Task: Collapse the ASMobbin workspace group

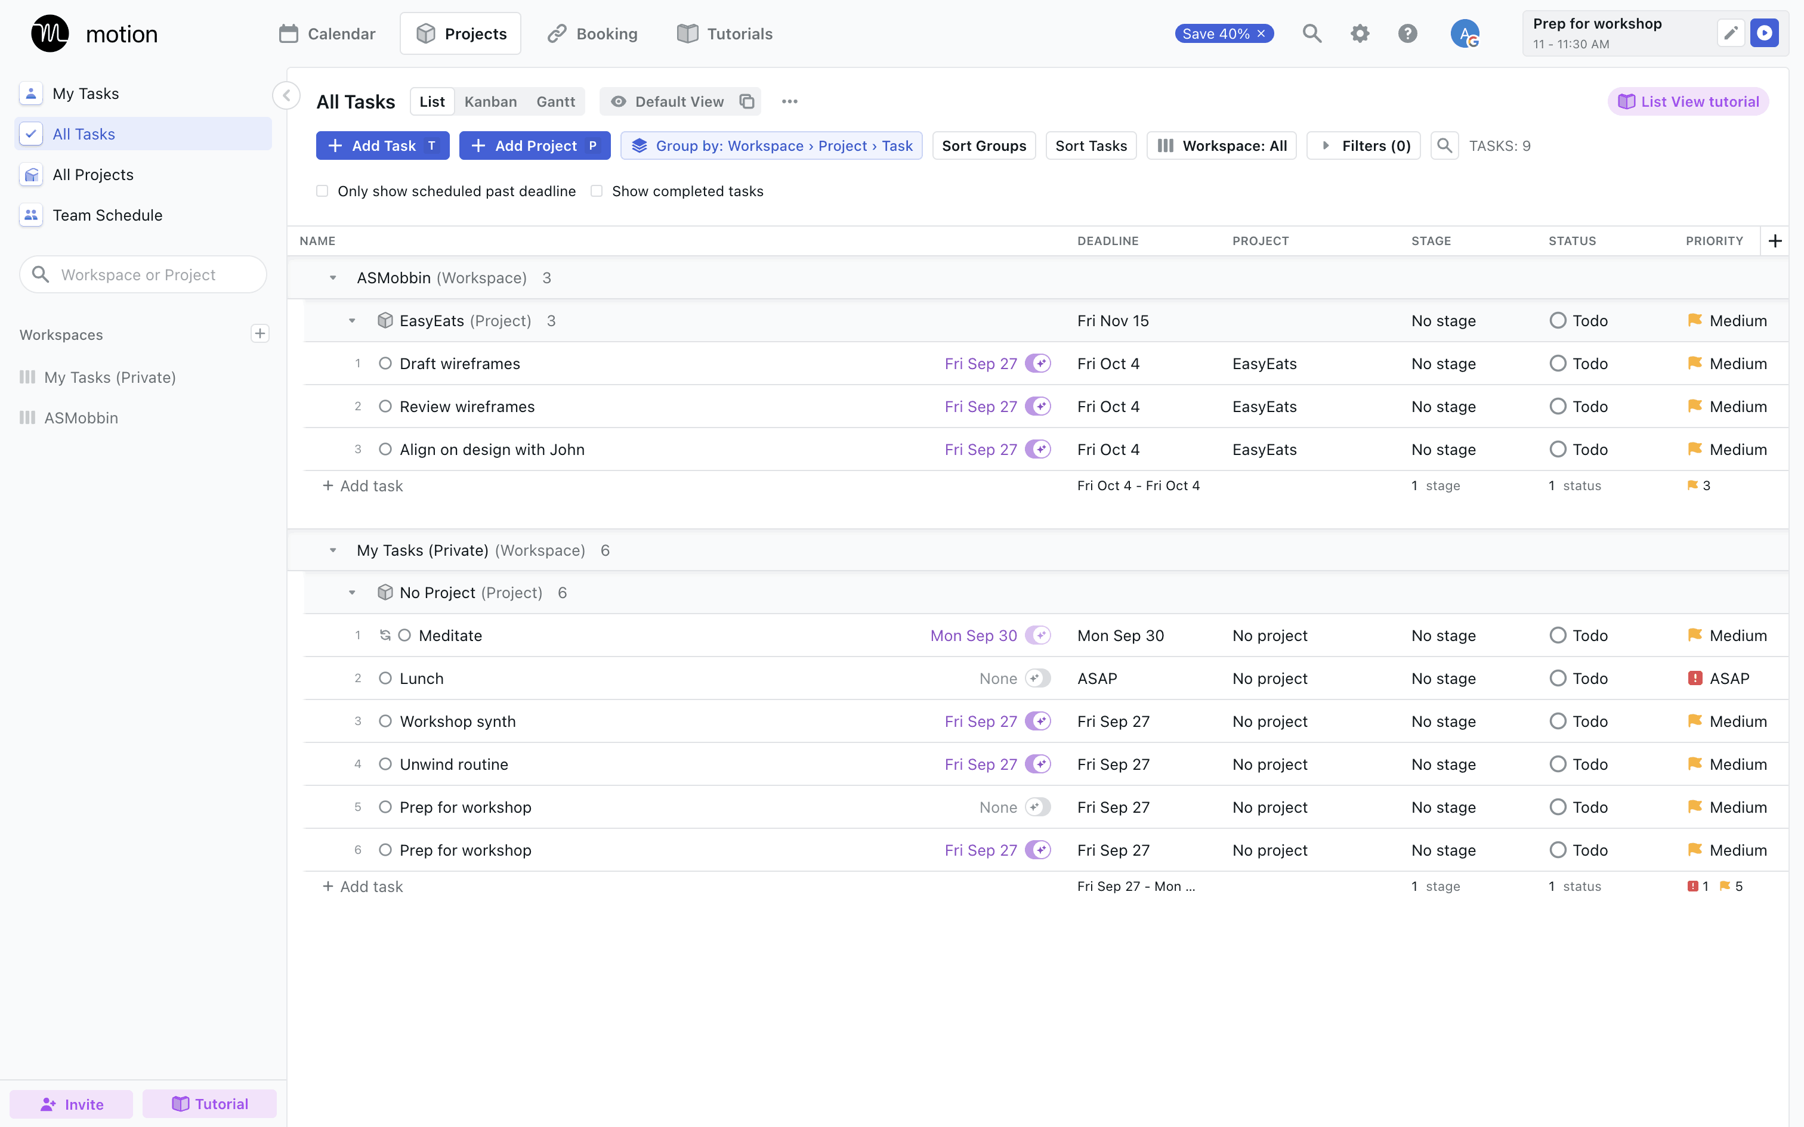Action: [332, 277]
